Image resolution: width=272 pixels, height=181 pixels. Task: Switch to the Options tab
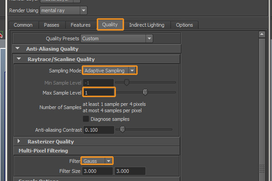(185, 25)
